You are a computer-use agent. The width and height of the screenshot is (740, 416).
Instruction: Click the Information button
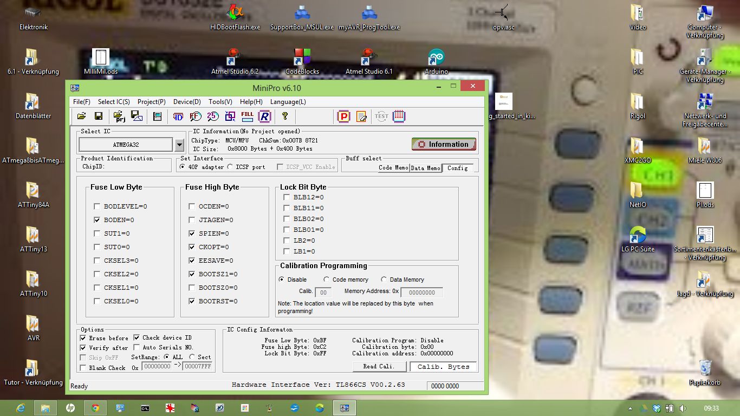pyautogui.click(x=444, y=144)
